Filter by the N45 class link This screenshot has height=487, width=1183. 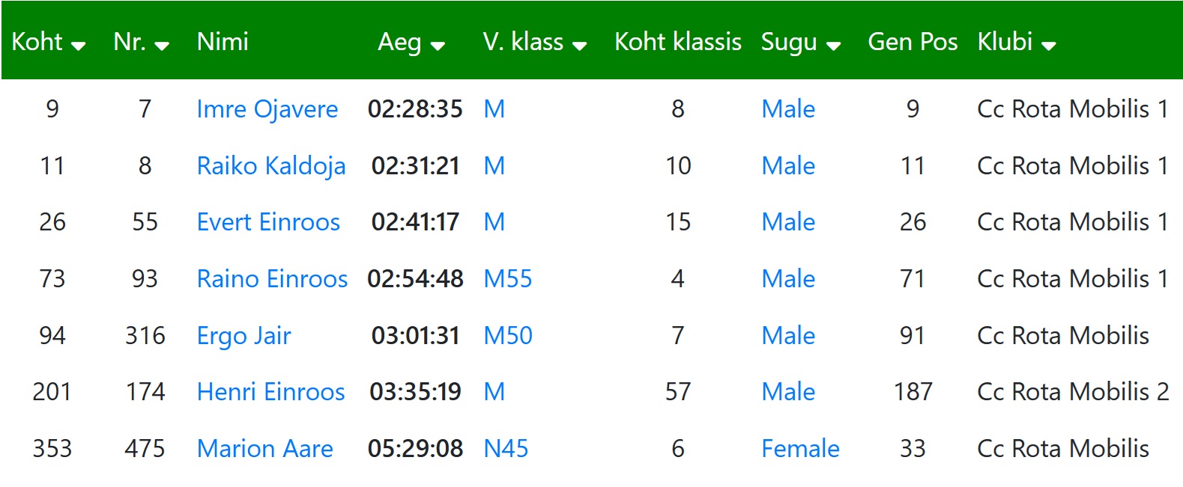pyautogui.click(x=506, y=449)
